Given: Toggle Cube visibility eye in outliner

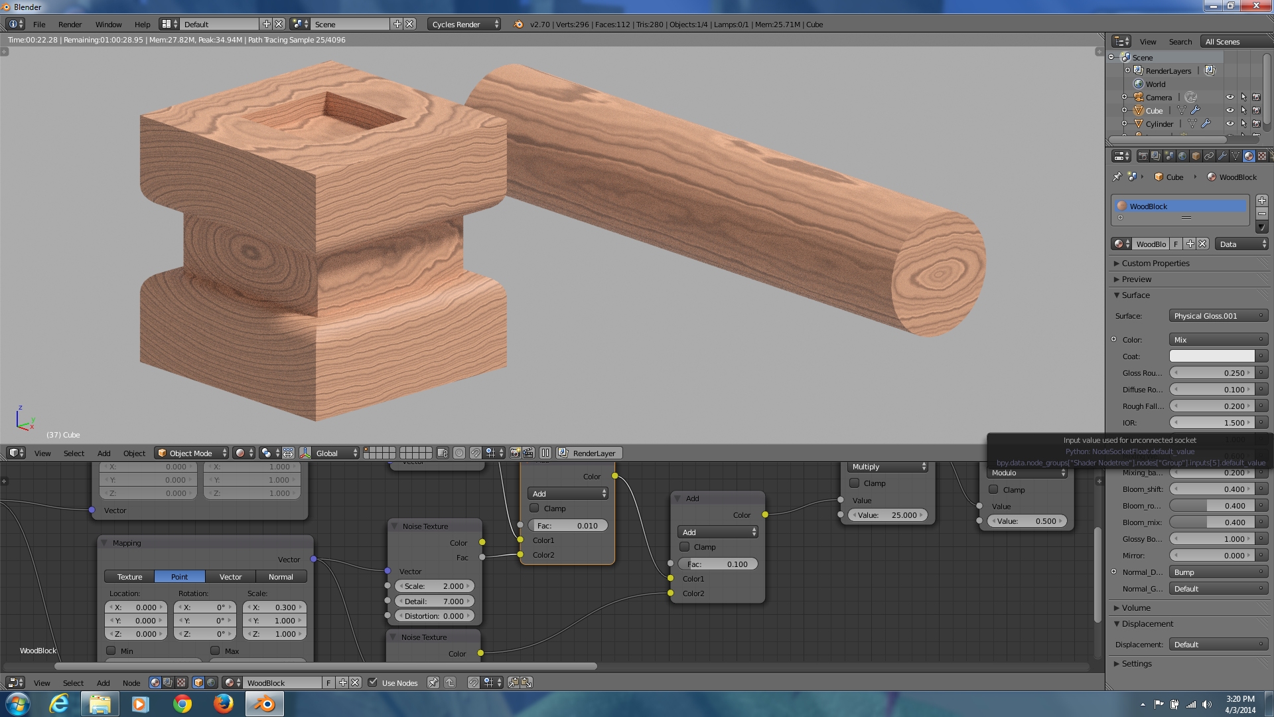Looking at the screenshot, I should (x=1230, y=110).
